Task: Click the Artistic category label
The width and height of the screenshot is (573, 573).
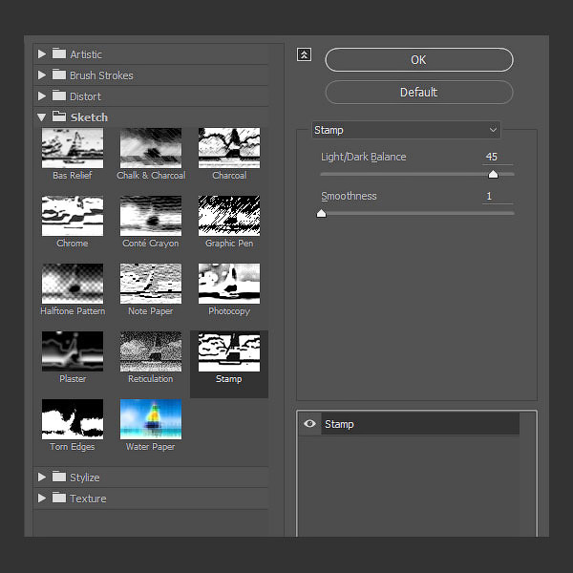Action: 86,54
